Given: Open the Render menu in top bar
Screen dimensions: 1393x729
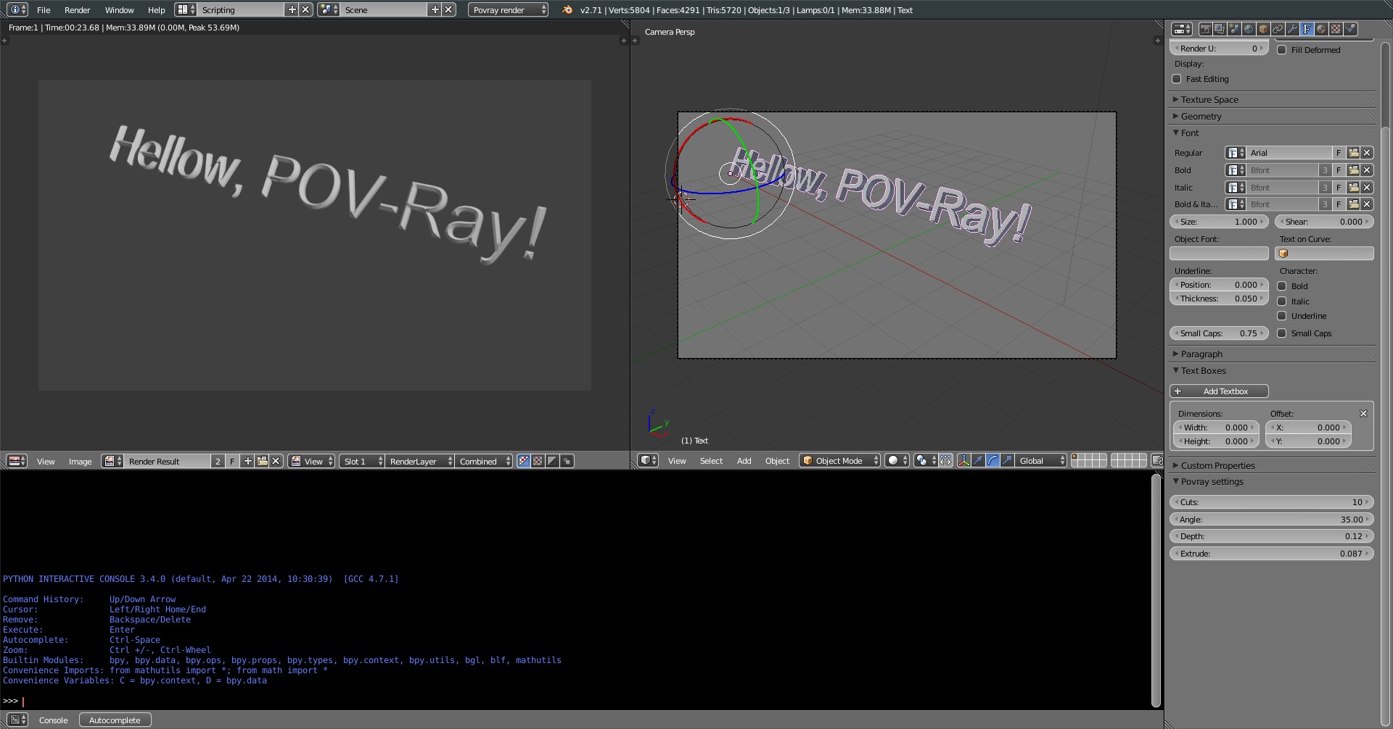Looking at the screenshot, I should pyautogui.click(x=77, y=10).
